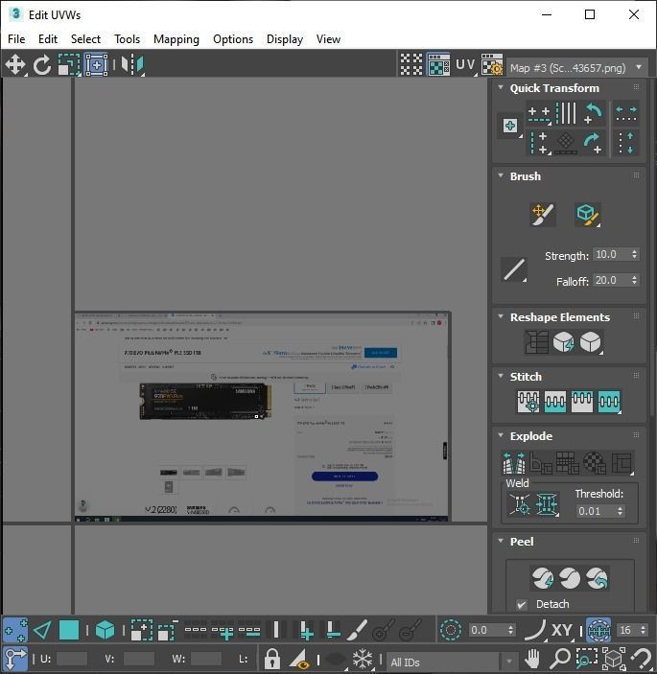Open the Mapping menu
This screenshot has height=674, width=657.
176,39
